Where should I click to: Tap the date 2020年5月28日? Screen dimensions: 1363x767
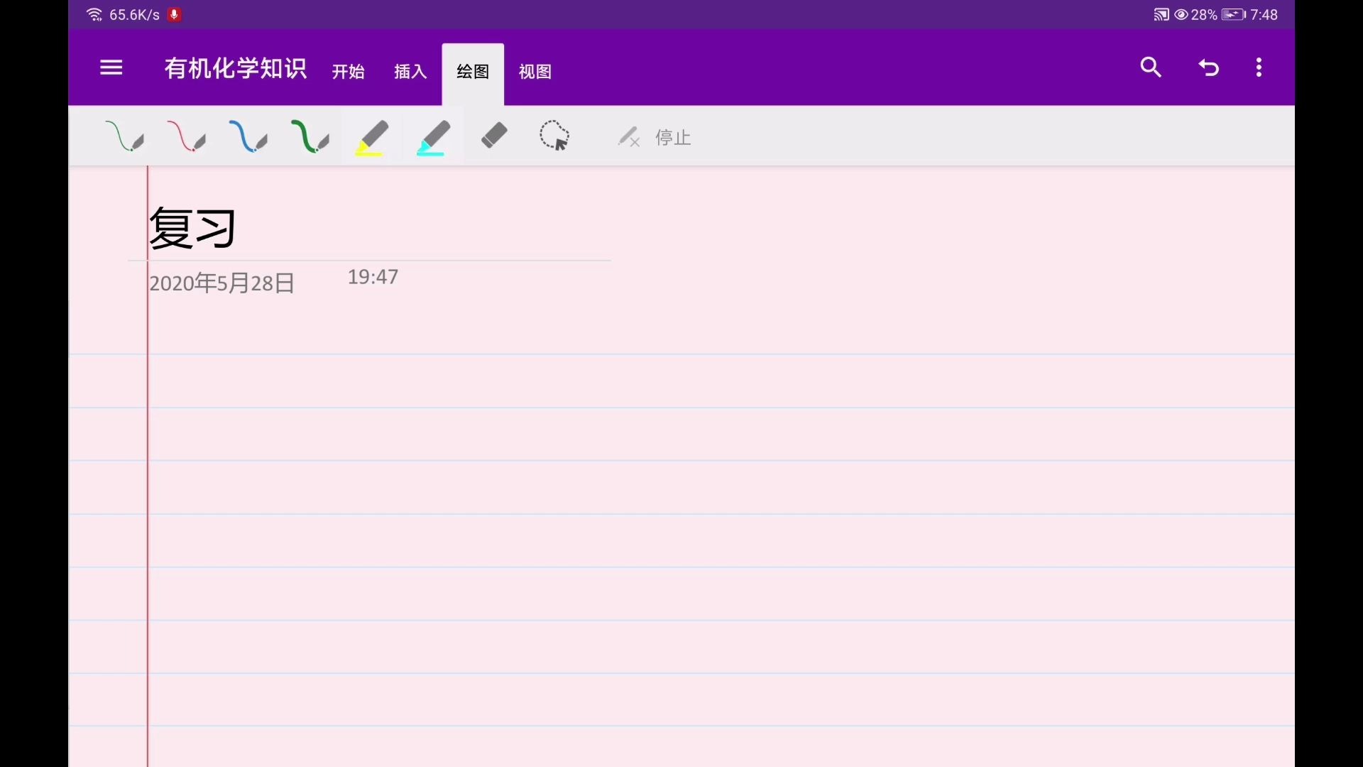tap(221, 283)
